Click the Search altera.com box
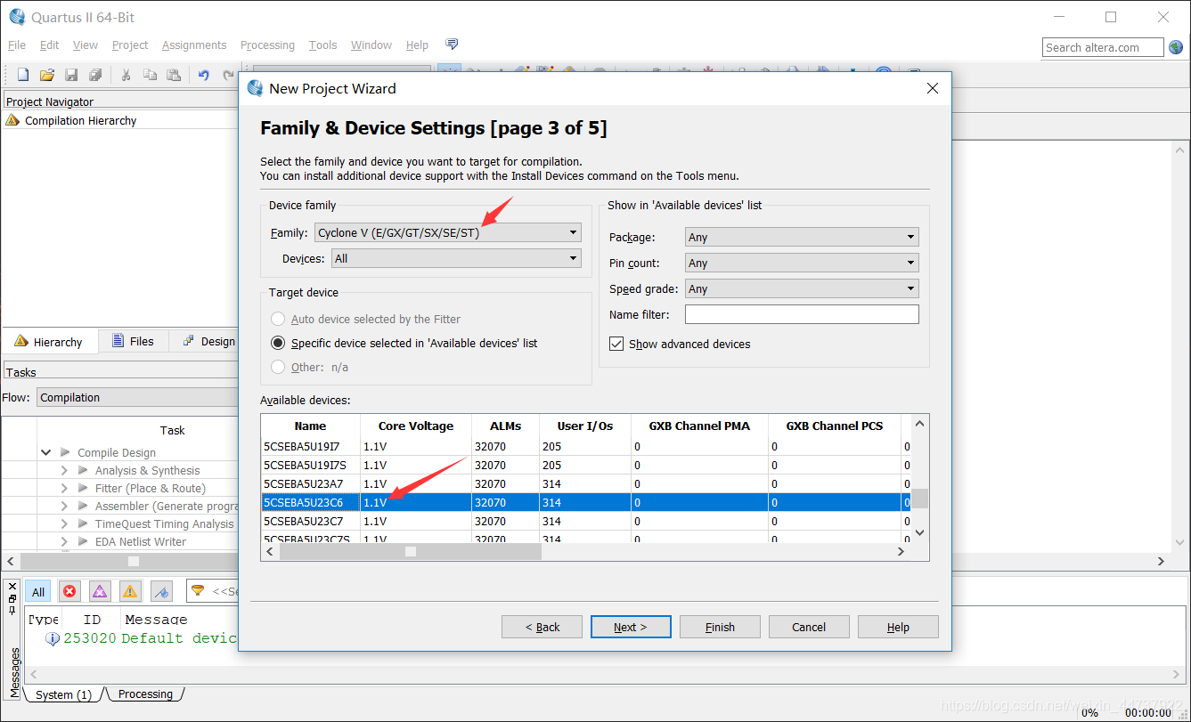1191x722 pixels. 1103,47
